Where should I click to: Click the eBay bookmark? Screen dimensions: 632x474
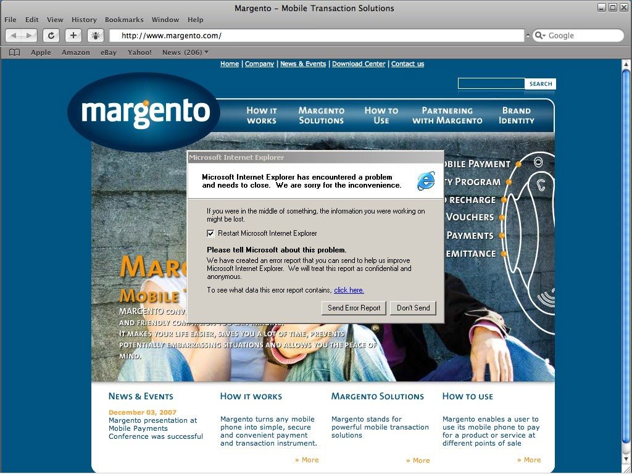(x=109, y=52)
